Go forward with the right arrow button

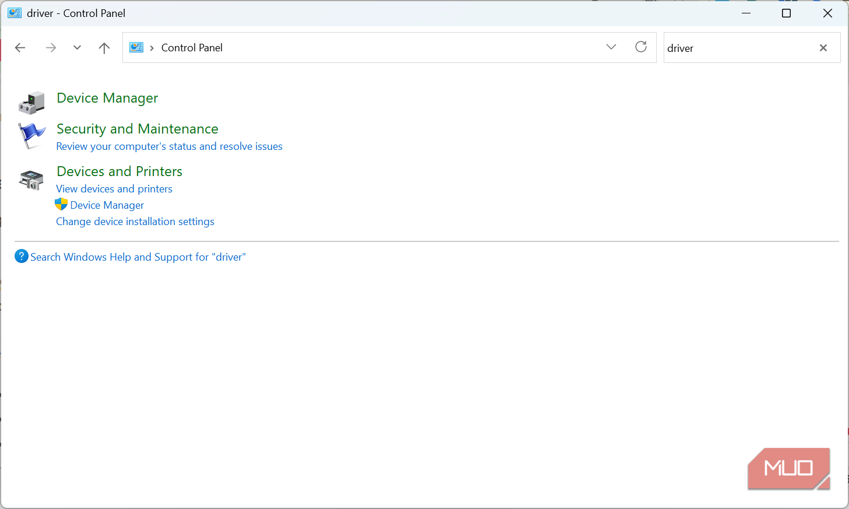coord(51,48)
